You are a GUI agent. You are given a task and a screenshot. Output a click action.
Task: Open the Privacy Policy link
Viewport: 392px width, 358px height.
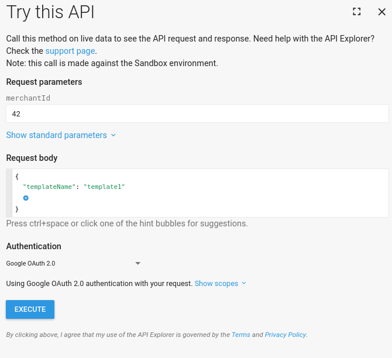[x=285, y=335]
